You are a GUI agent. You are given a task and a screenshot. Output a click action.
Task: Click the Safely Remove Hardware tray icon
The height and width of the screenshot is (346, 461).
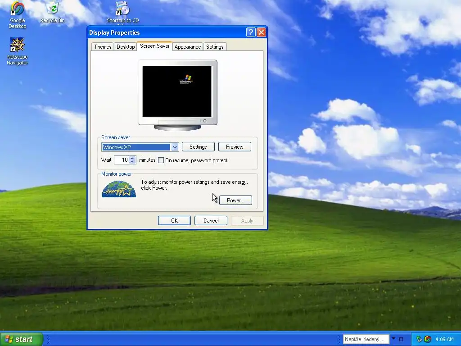[419, 339]
